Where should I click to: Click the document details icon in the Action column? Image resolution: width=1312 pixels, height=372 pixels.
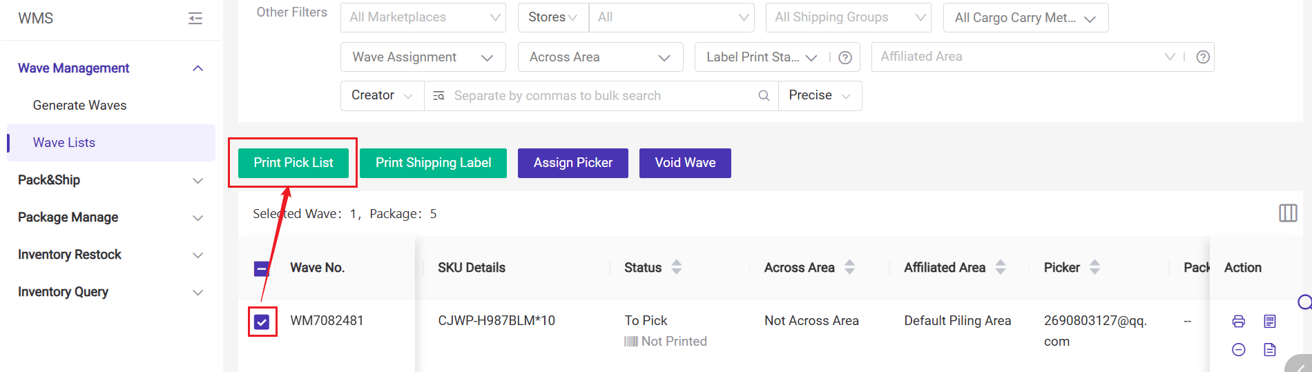1269,349
